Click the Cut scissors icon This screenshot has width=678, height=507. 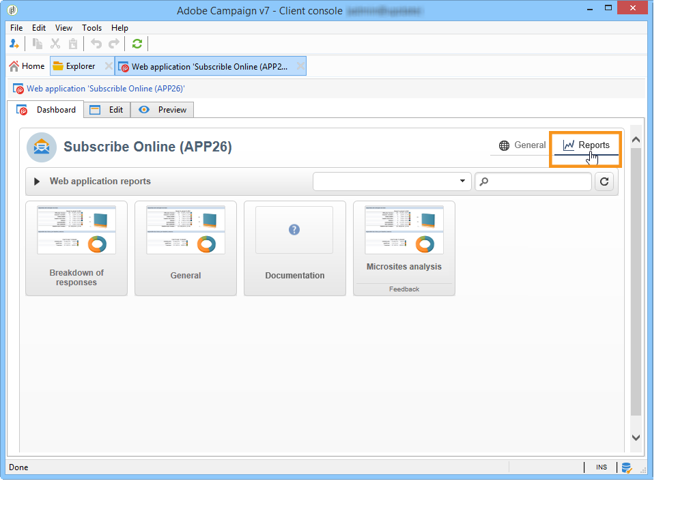coord(55,44)
